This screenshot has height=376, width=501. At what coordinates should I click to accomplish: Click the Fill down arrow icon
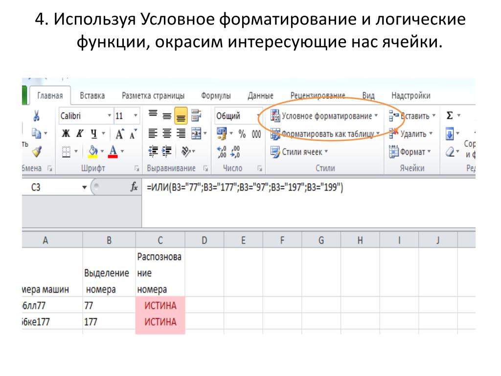pyautogui.click(x=450, y=134)
